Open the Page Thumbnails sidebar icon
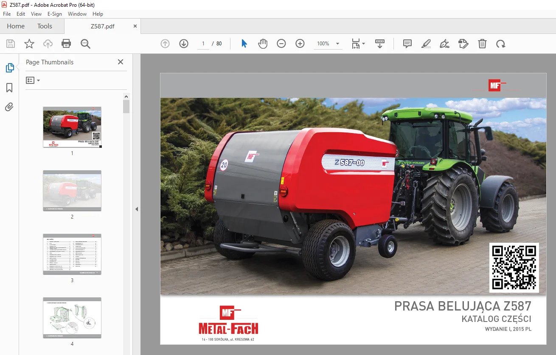This screenshot has height=355, width=556. 9,67
